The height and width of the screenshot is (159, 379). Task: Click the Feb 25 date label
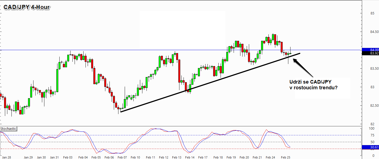point(286,157)
